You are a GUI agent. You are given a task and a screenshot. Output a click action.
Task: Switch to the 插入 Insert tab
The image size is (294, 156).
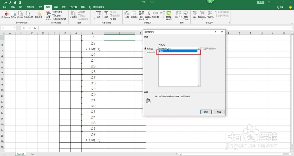pos(21,7)
